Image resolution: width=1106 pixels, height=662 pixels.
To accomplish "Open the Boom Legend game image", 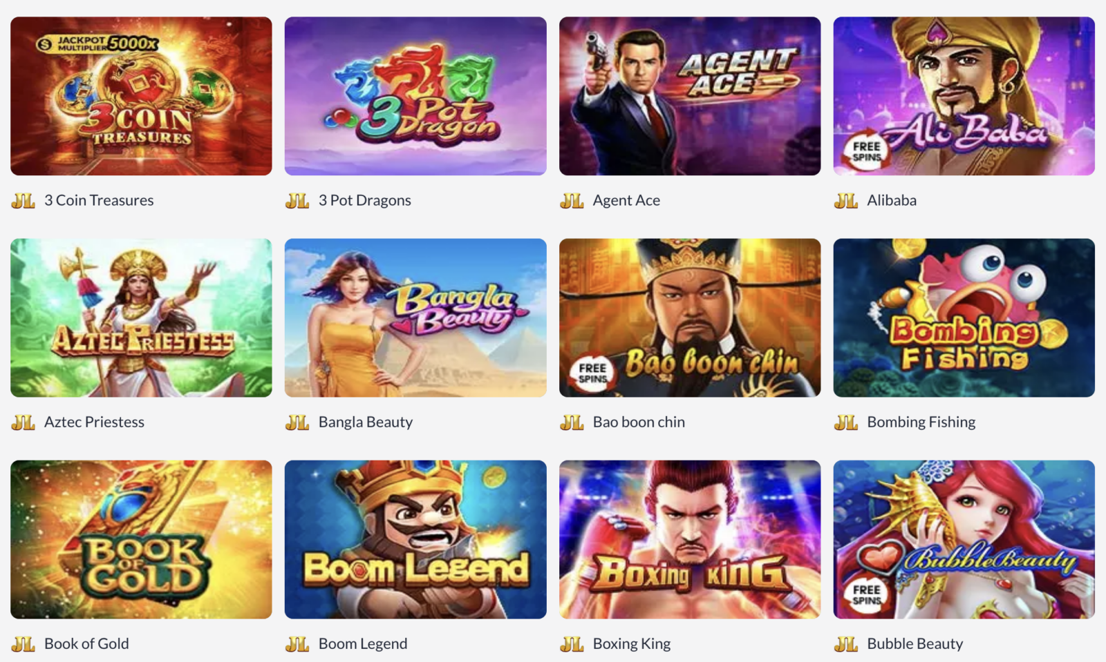I will pyautogui.click(x=415, y=539).
